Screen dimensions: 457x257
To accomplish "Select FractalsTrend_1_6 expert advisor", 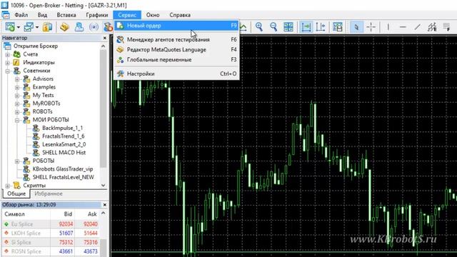I will tap(64, 136).
